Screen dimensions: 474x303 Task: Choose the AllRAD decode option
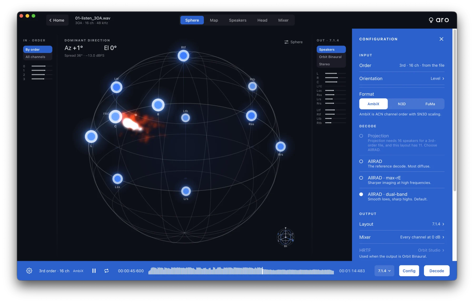click(402, 164)
